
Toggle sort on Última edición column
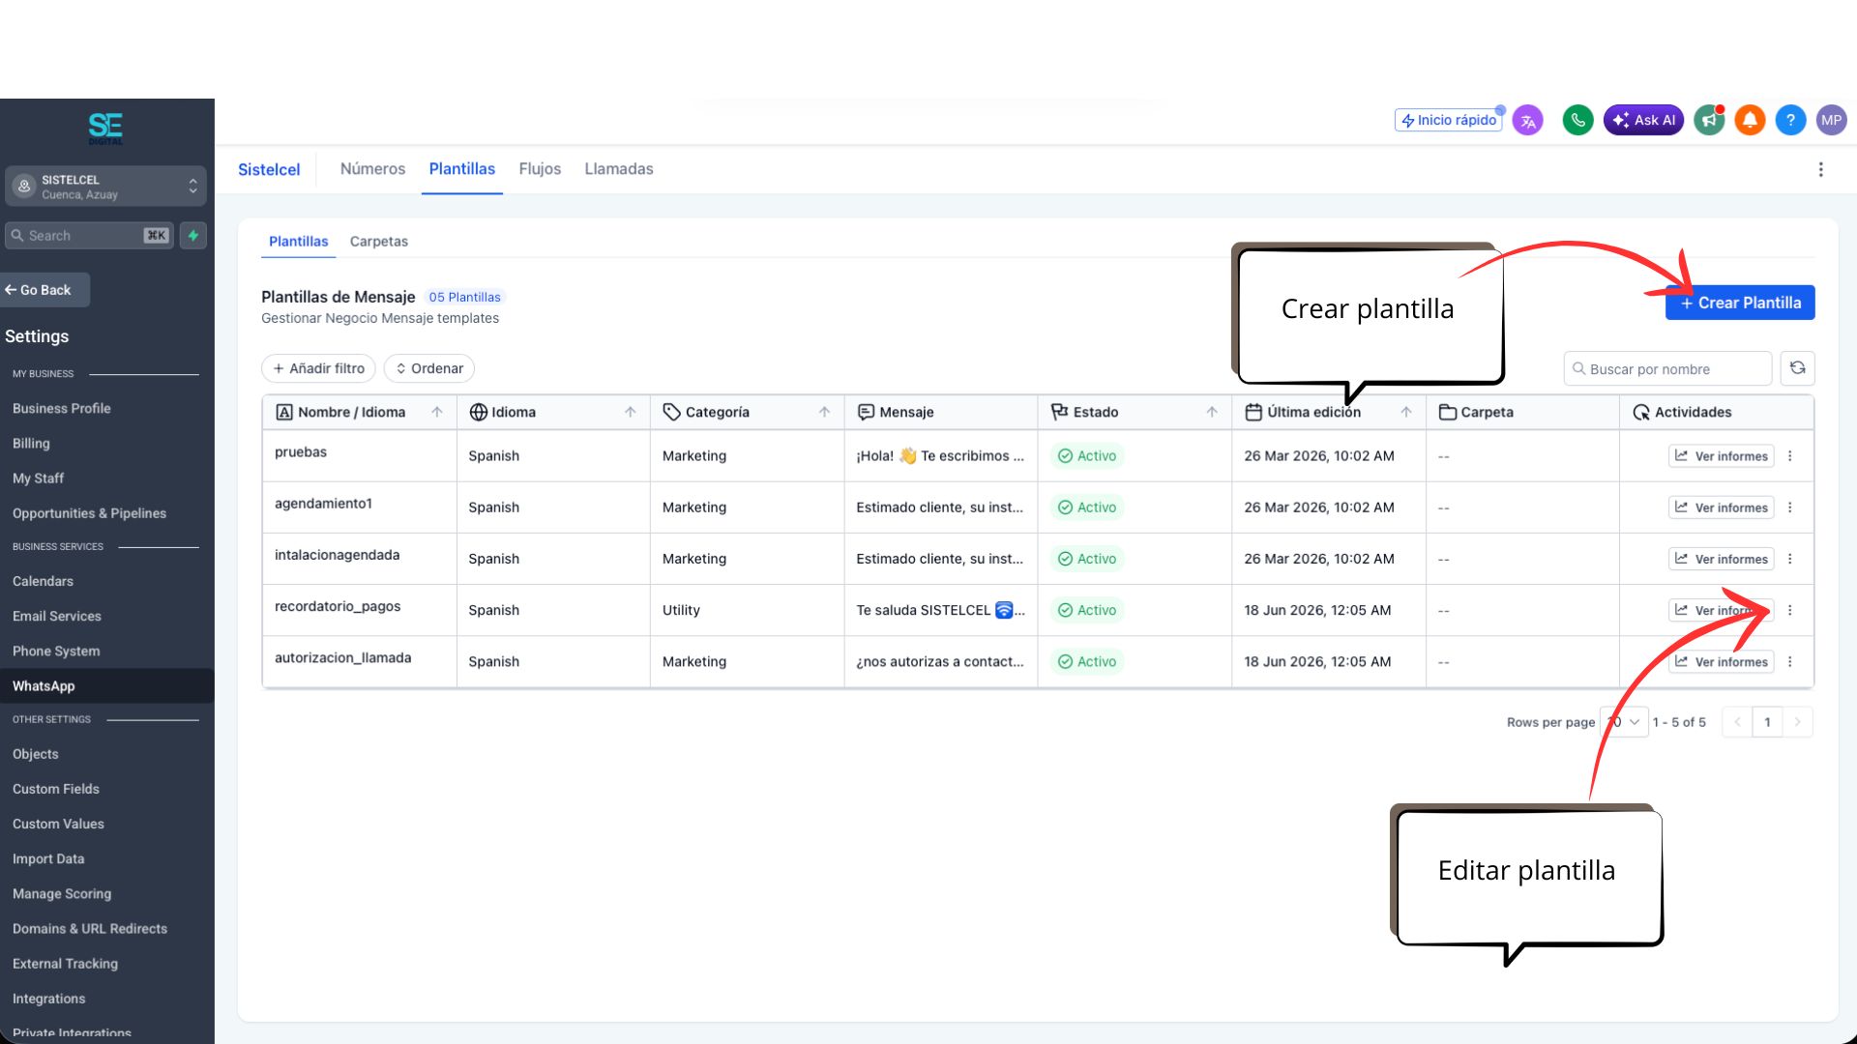coord(1406,412)
